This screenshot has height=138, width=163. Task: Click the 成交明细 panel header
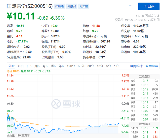[144, 124]
